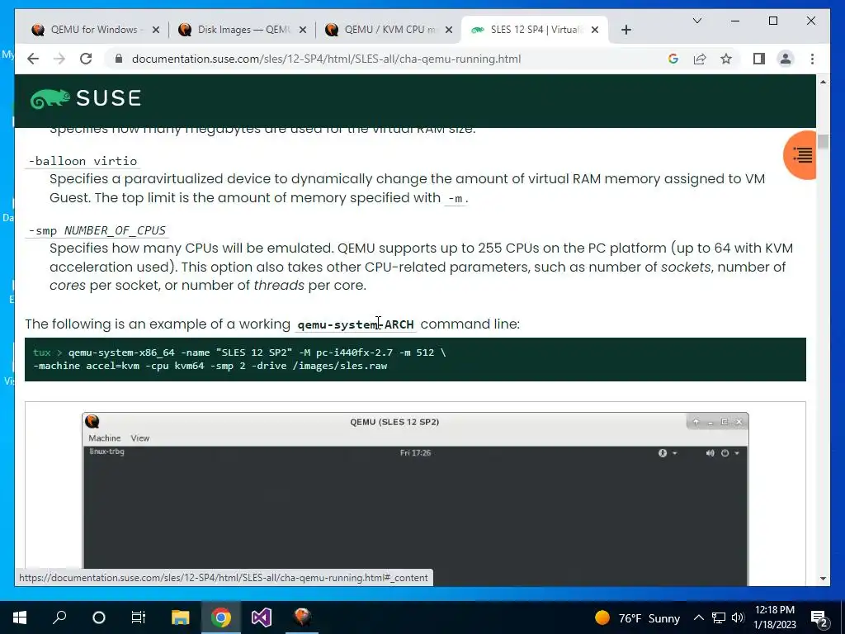Open the Chrome profile menu
The image size is (845, 634).
(x=786, y=59)
